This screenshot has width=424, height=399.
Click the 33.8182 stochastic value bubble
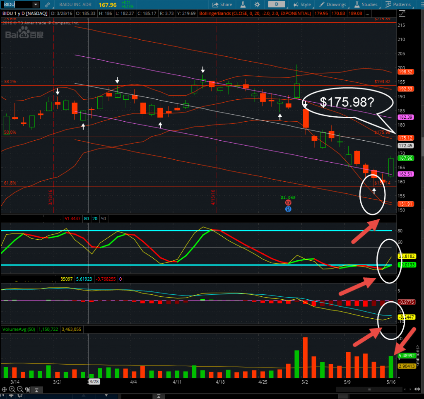(407, 256)
